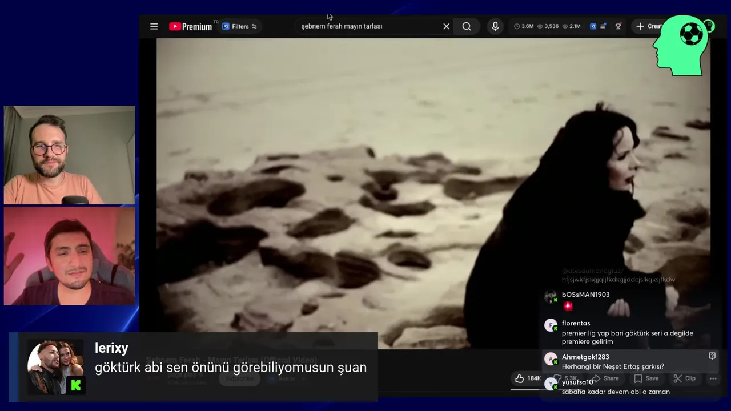
Task: Click bOSsMAN1903 chat avatar
Action: (551, 297)
